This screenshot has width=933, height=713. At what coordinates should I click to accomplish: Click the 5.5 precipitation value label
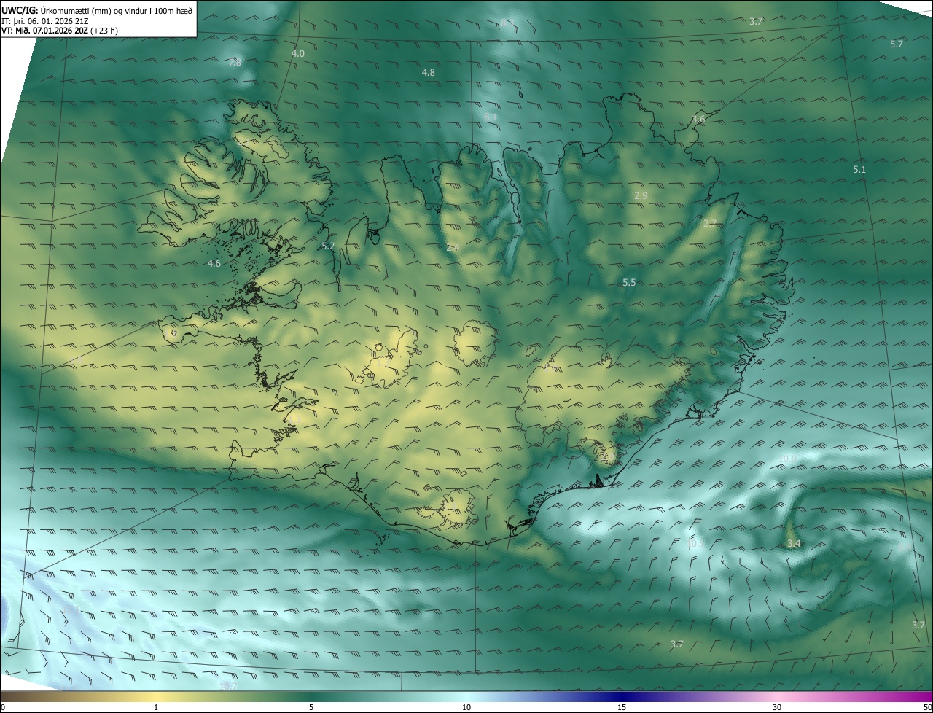click(629, 282)
